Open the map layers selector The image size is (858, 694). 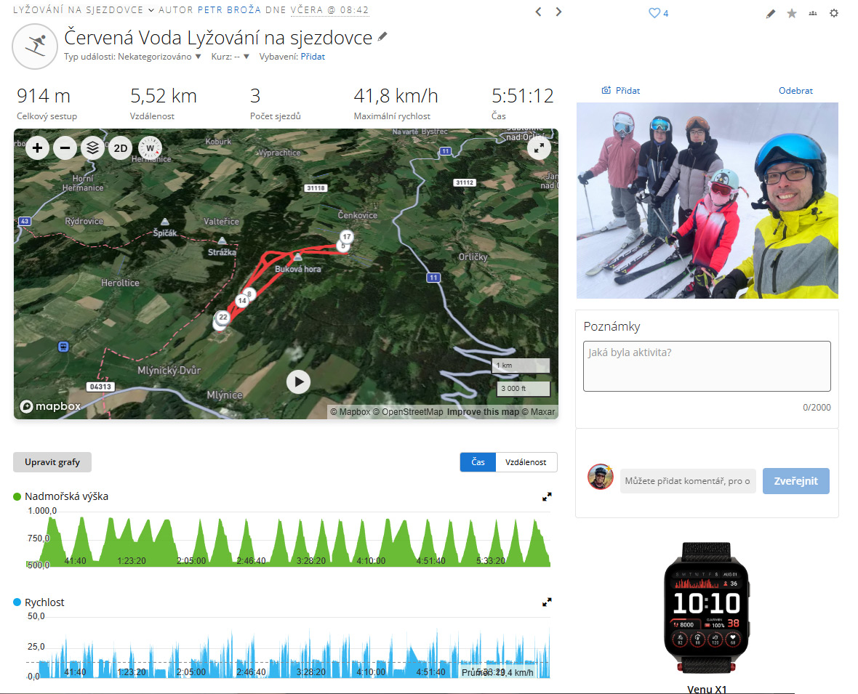(x=92, y=148)
